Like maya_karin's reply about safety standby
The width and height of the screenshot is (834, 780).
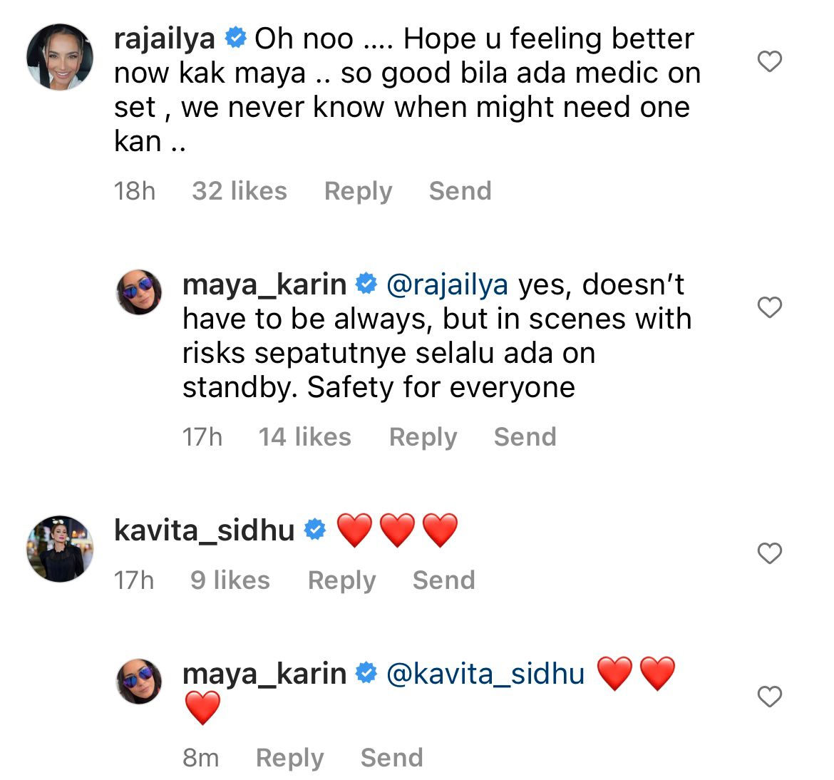(769, 307)
